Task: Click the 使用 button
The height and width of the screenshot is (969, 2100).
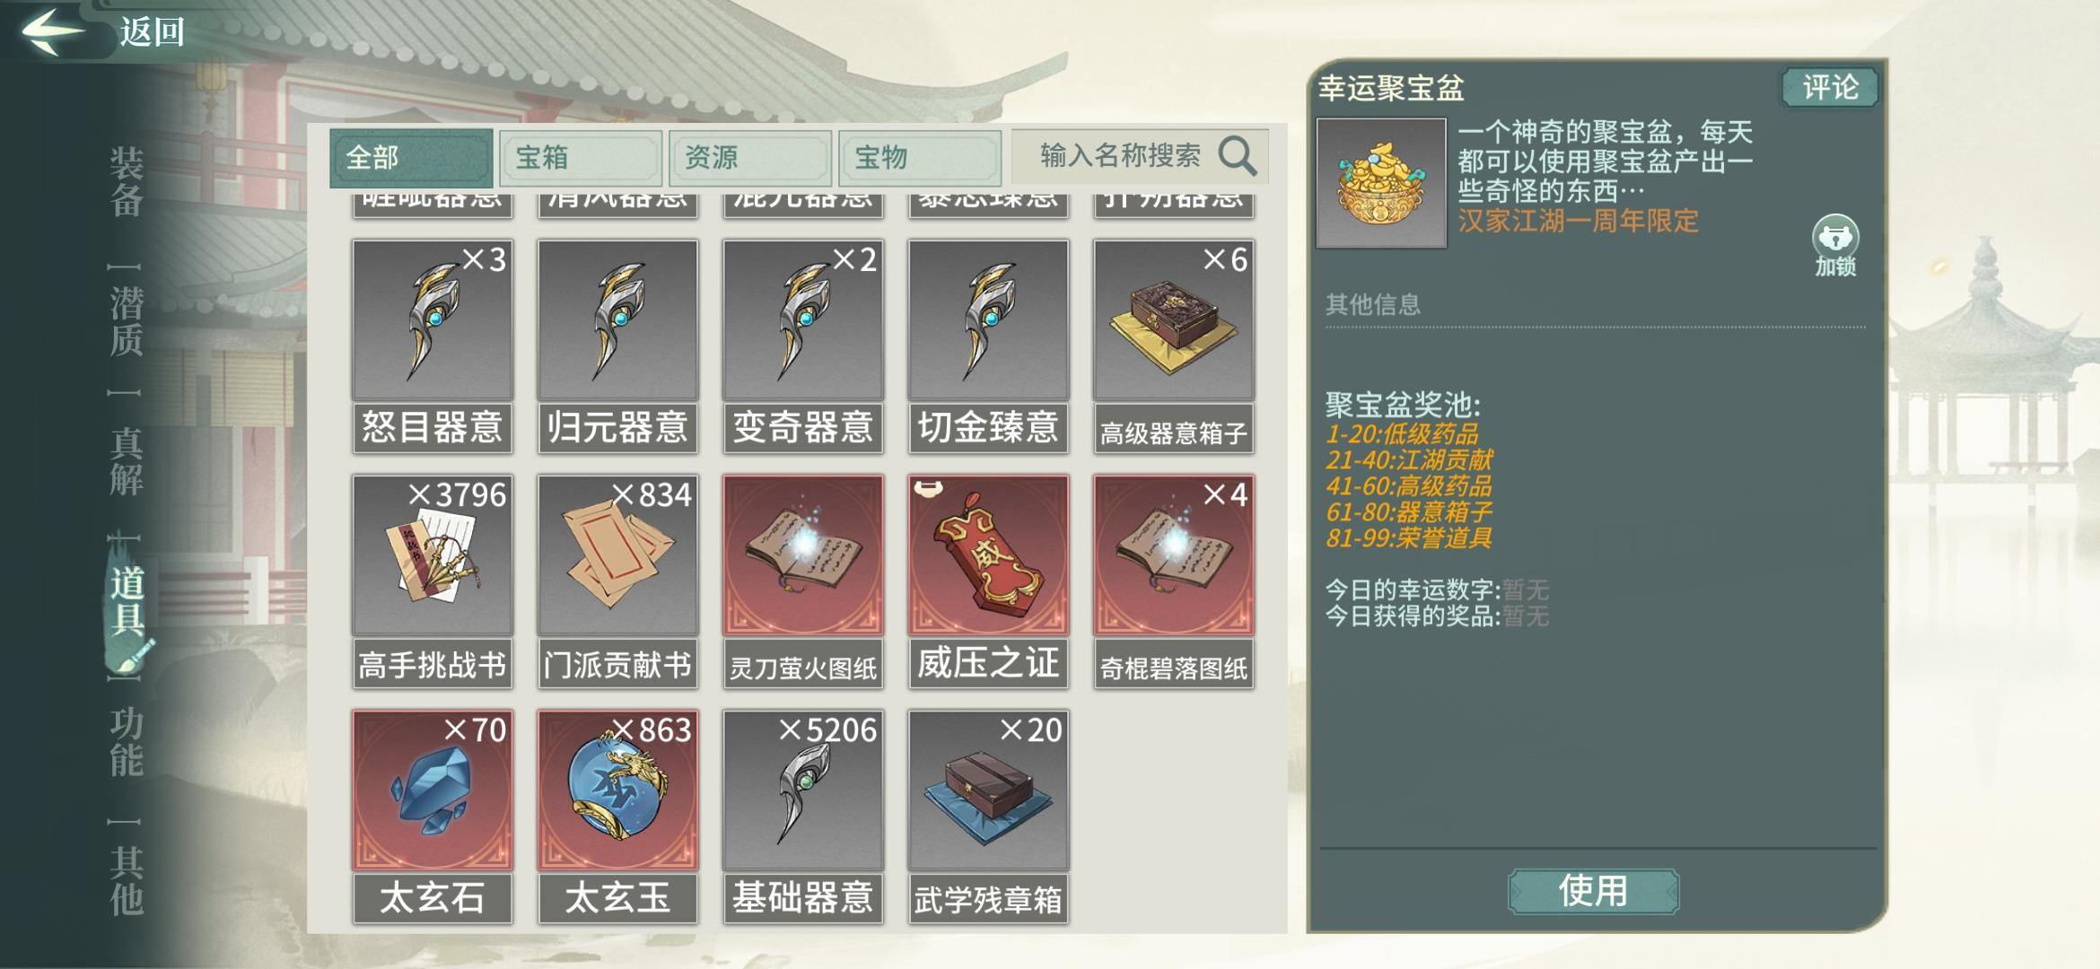Action: pos(1593,891)
